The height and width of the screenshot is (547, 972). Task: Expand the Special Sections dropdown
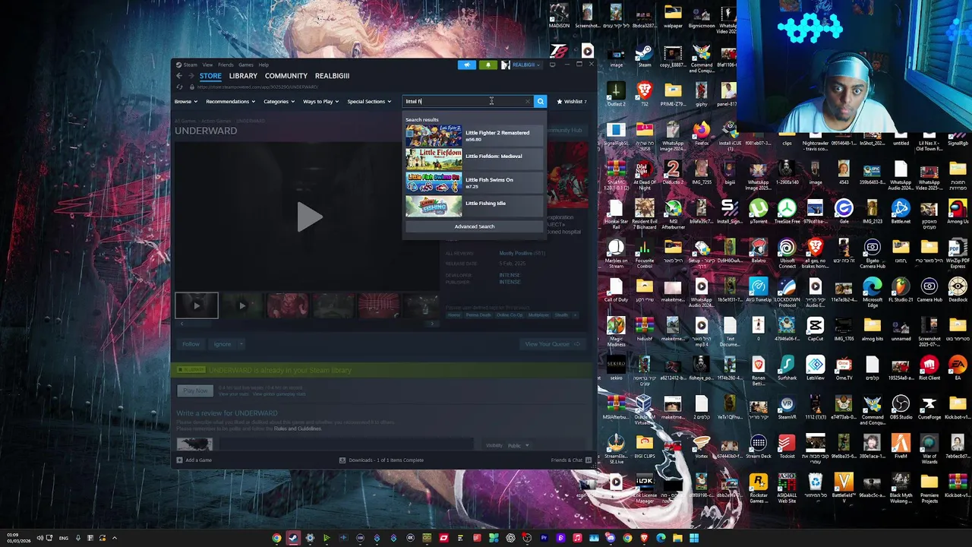pyautogui.click(x=369, y=101)
